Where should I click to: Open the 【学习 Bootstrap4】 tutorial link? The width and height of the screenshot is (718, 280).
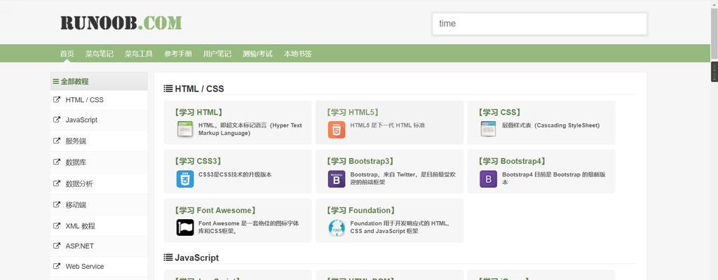512,161
